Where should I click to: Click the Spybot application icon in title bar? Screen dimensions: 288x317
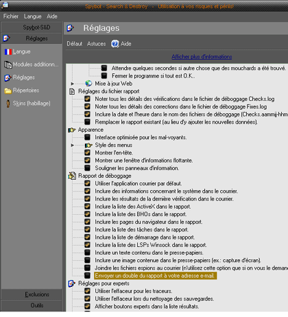pos(4,5)
